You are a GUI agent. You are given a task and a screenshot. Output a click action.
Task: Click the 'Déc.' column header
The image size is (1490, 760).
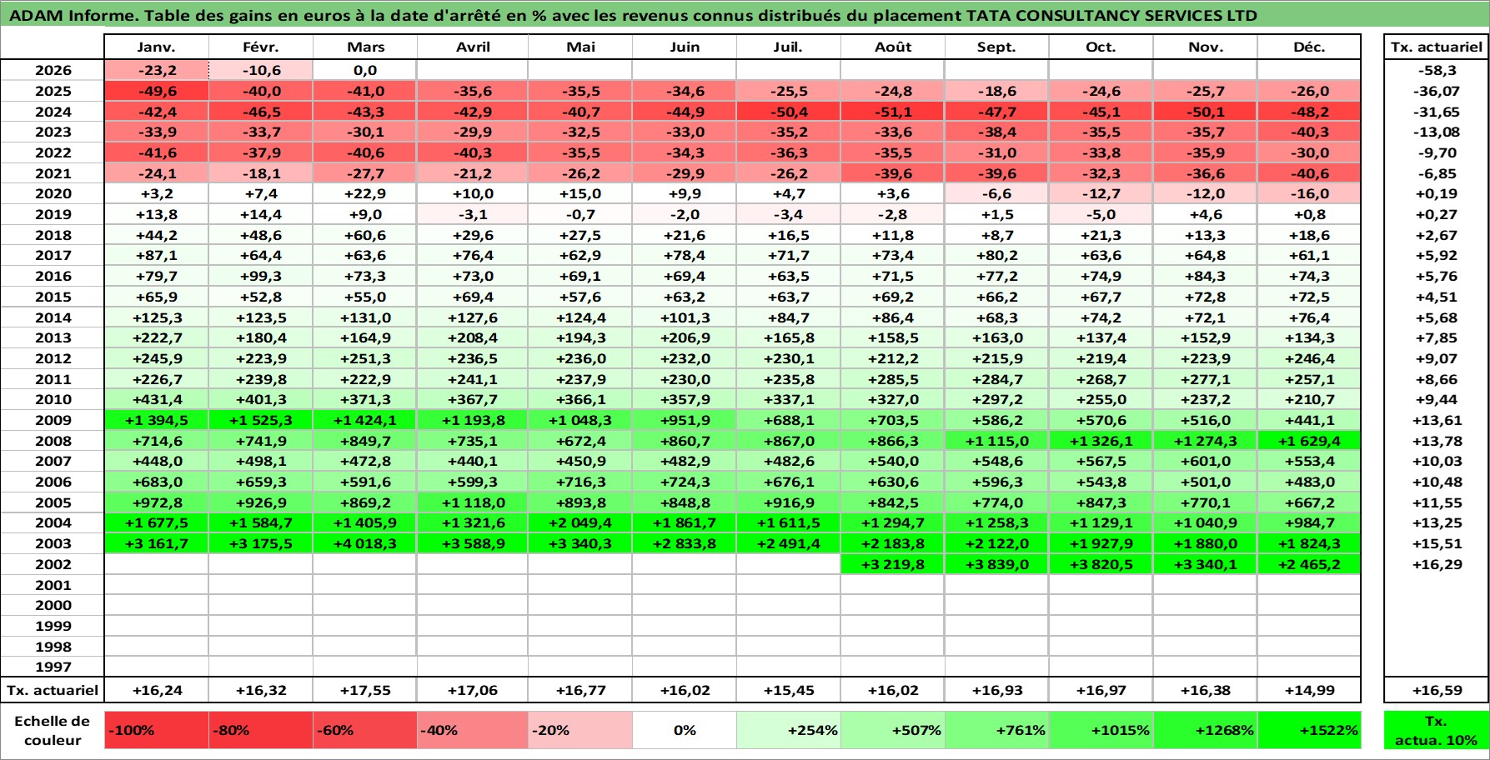(1309, 47)
